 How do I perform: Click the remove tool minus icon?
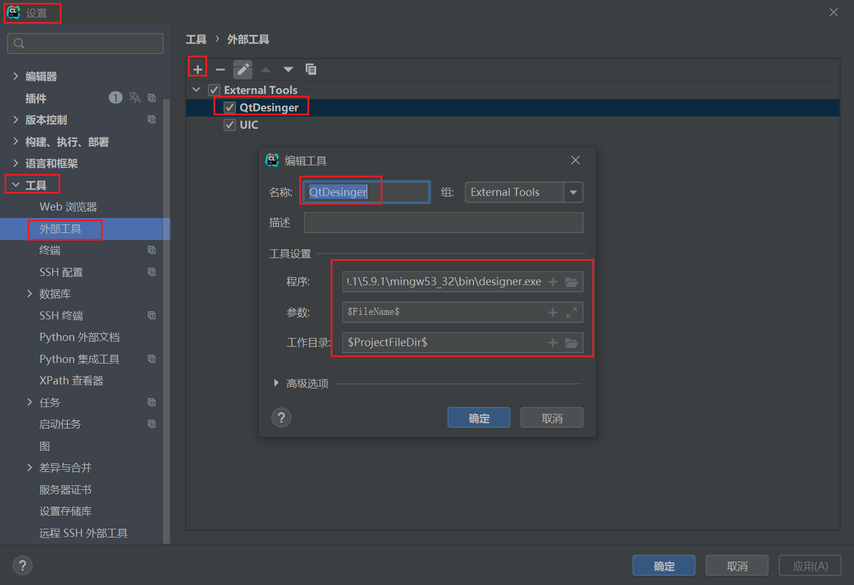click(220, 69)
